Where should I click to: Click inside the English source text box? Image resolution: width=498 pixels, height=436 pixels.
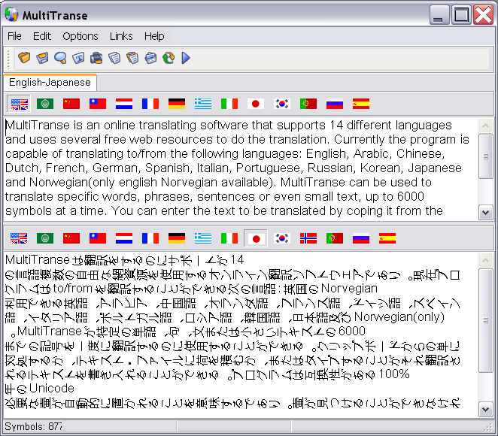pyautogui.click(x=241, y=168)
